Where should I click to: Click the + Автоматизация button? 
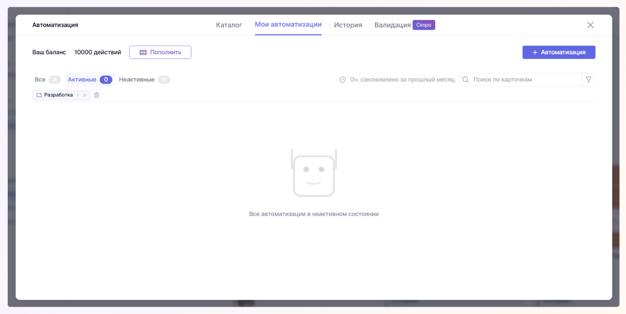point(559,52)
